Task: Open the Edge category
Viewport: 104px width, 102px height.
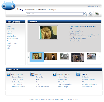Action: pyautogui.click(x=9, y=46)
